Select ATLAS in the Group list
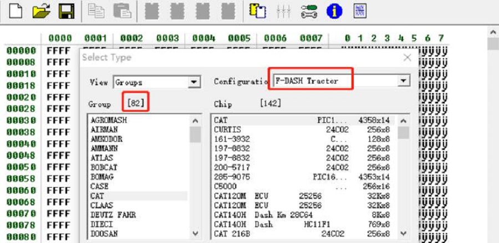Image resolution: width=499 pixels, height=243 pixels. click(x=138, y=158)
